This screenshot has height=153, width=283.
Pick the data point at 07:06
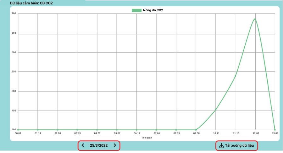[156, 130]
